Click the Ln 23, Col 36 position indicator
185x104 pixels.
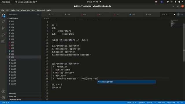(x=132, y=103)
